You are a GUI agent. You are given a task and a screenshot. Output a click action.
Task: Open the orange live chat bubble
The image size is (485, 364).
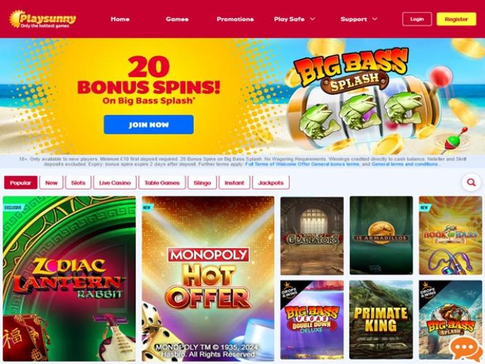[466, 349]
